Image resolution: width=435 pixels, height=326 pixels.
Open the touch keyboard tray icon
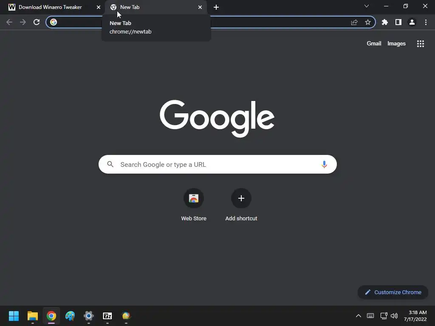(370, 316)
